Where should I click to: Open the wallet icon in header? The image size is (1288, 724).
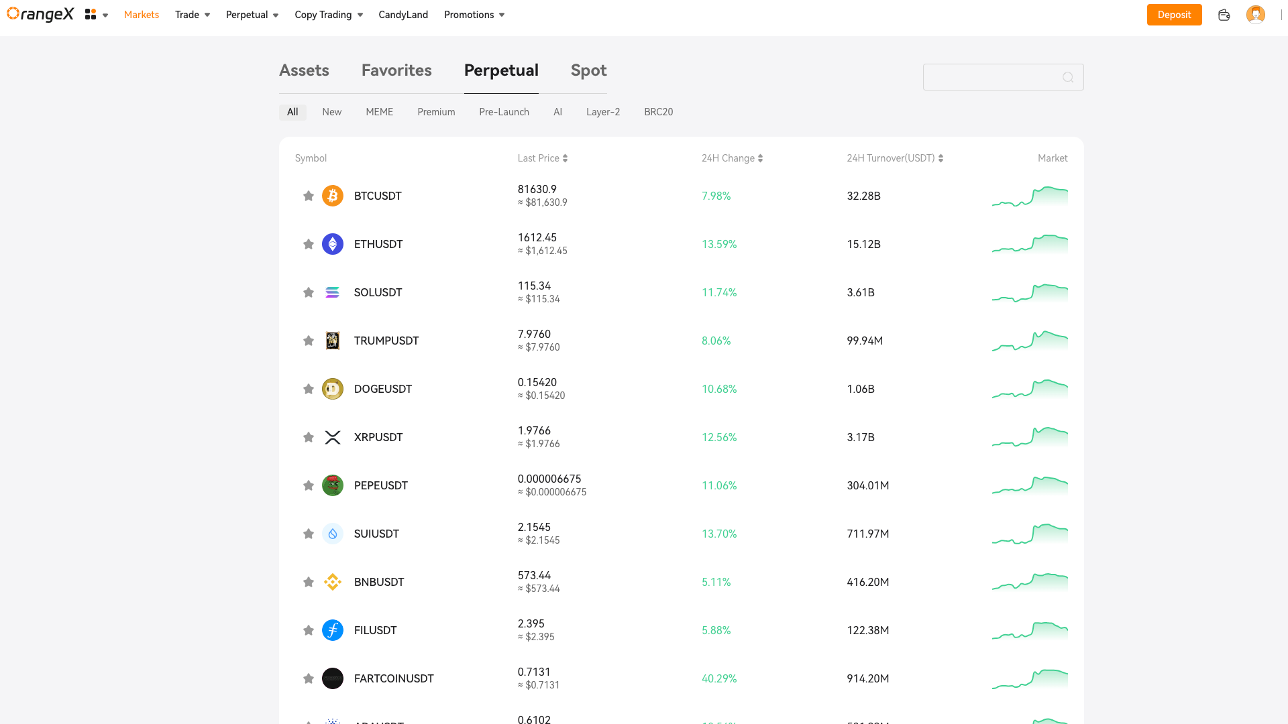pyautogui.click(x=1224, y=15)
